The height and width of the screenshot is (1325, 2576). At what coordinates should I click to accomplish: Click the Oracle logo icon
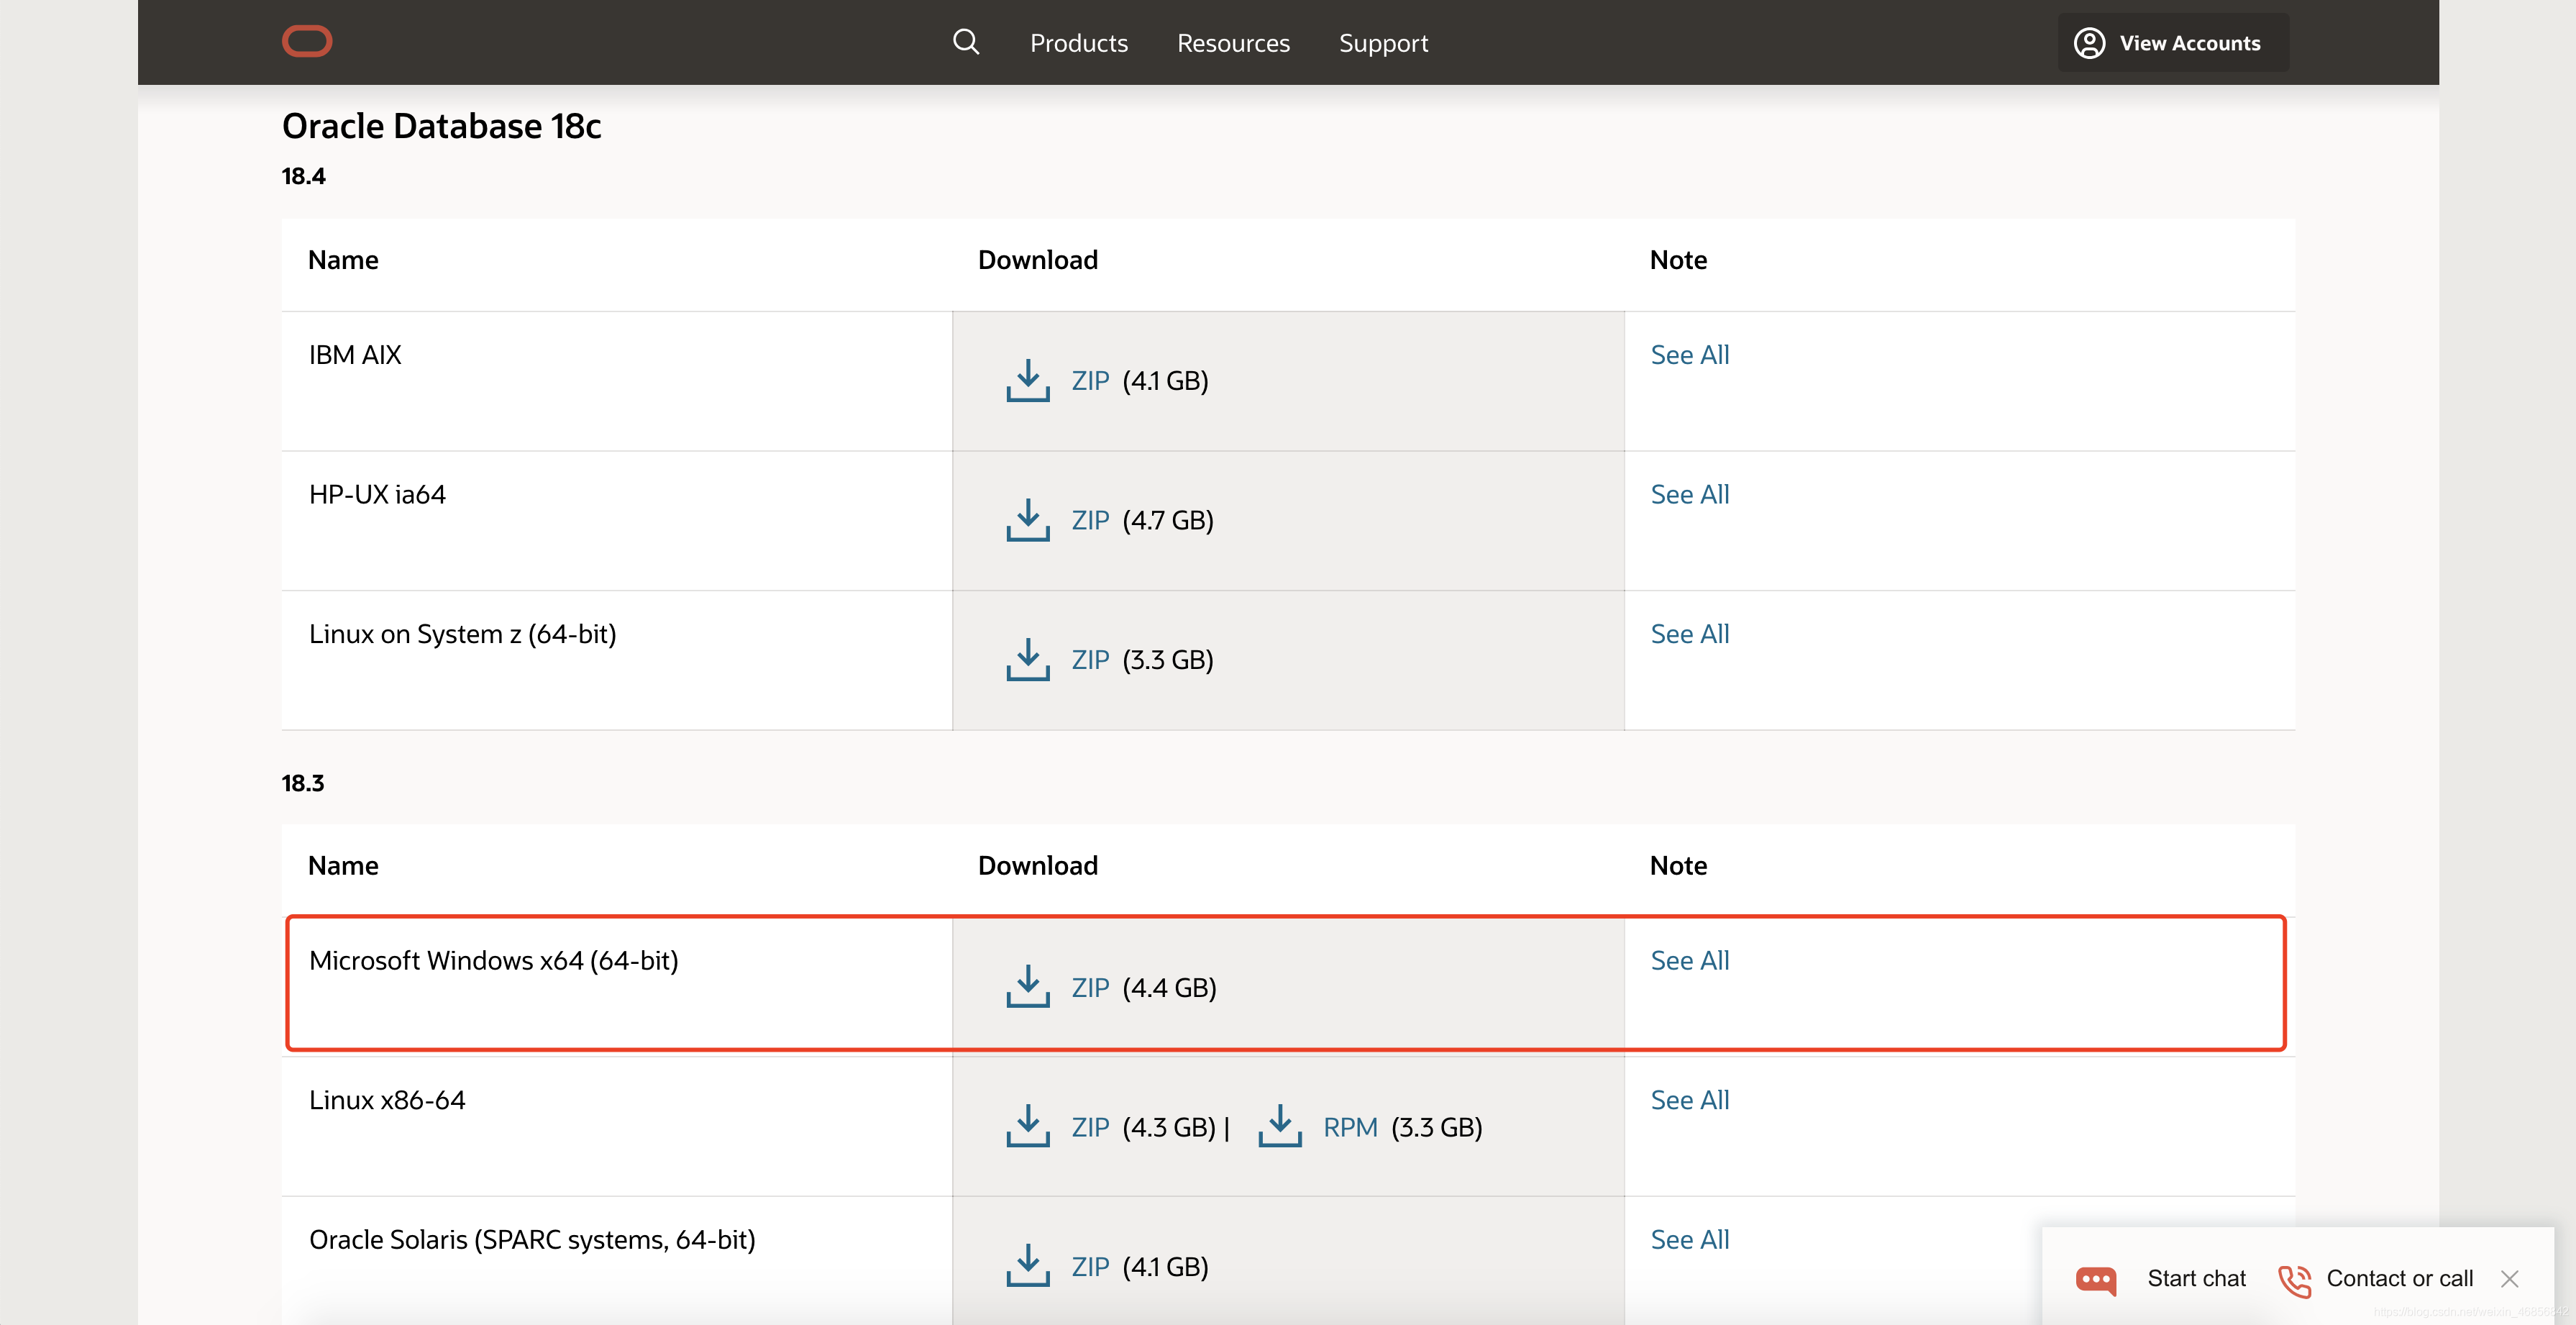click(x=307, y=42)
